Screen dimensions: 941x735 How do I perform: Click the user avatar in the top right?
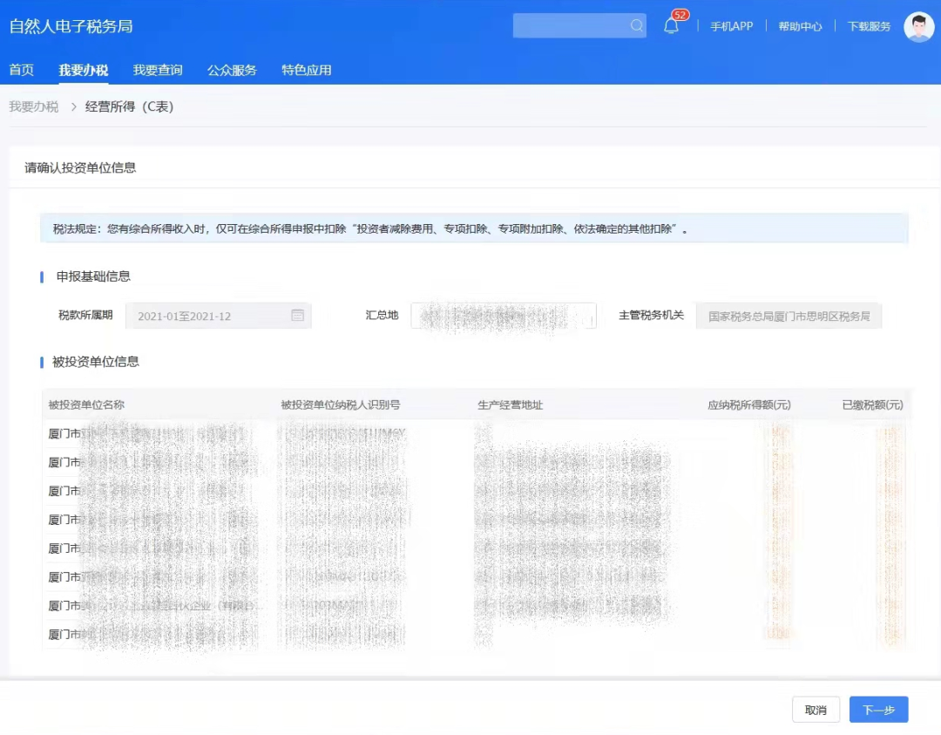click(x=919, y=25)
